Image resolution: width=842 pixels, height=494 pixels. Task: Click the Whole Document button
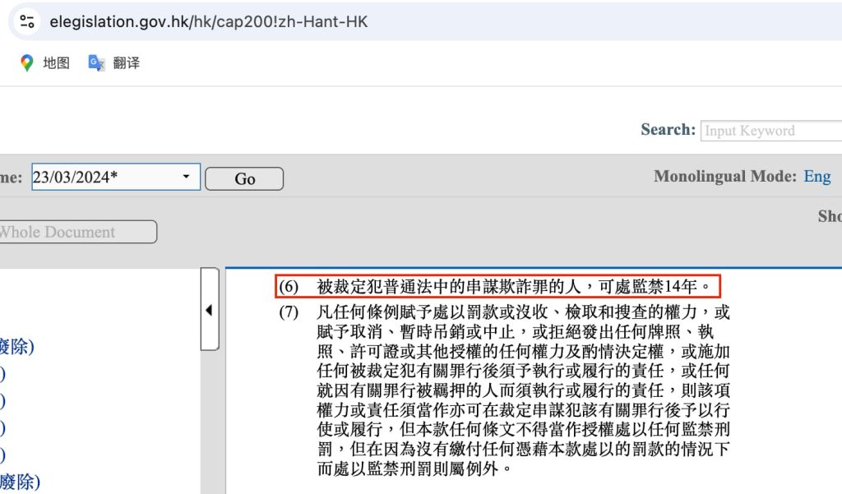(76, 232)
